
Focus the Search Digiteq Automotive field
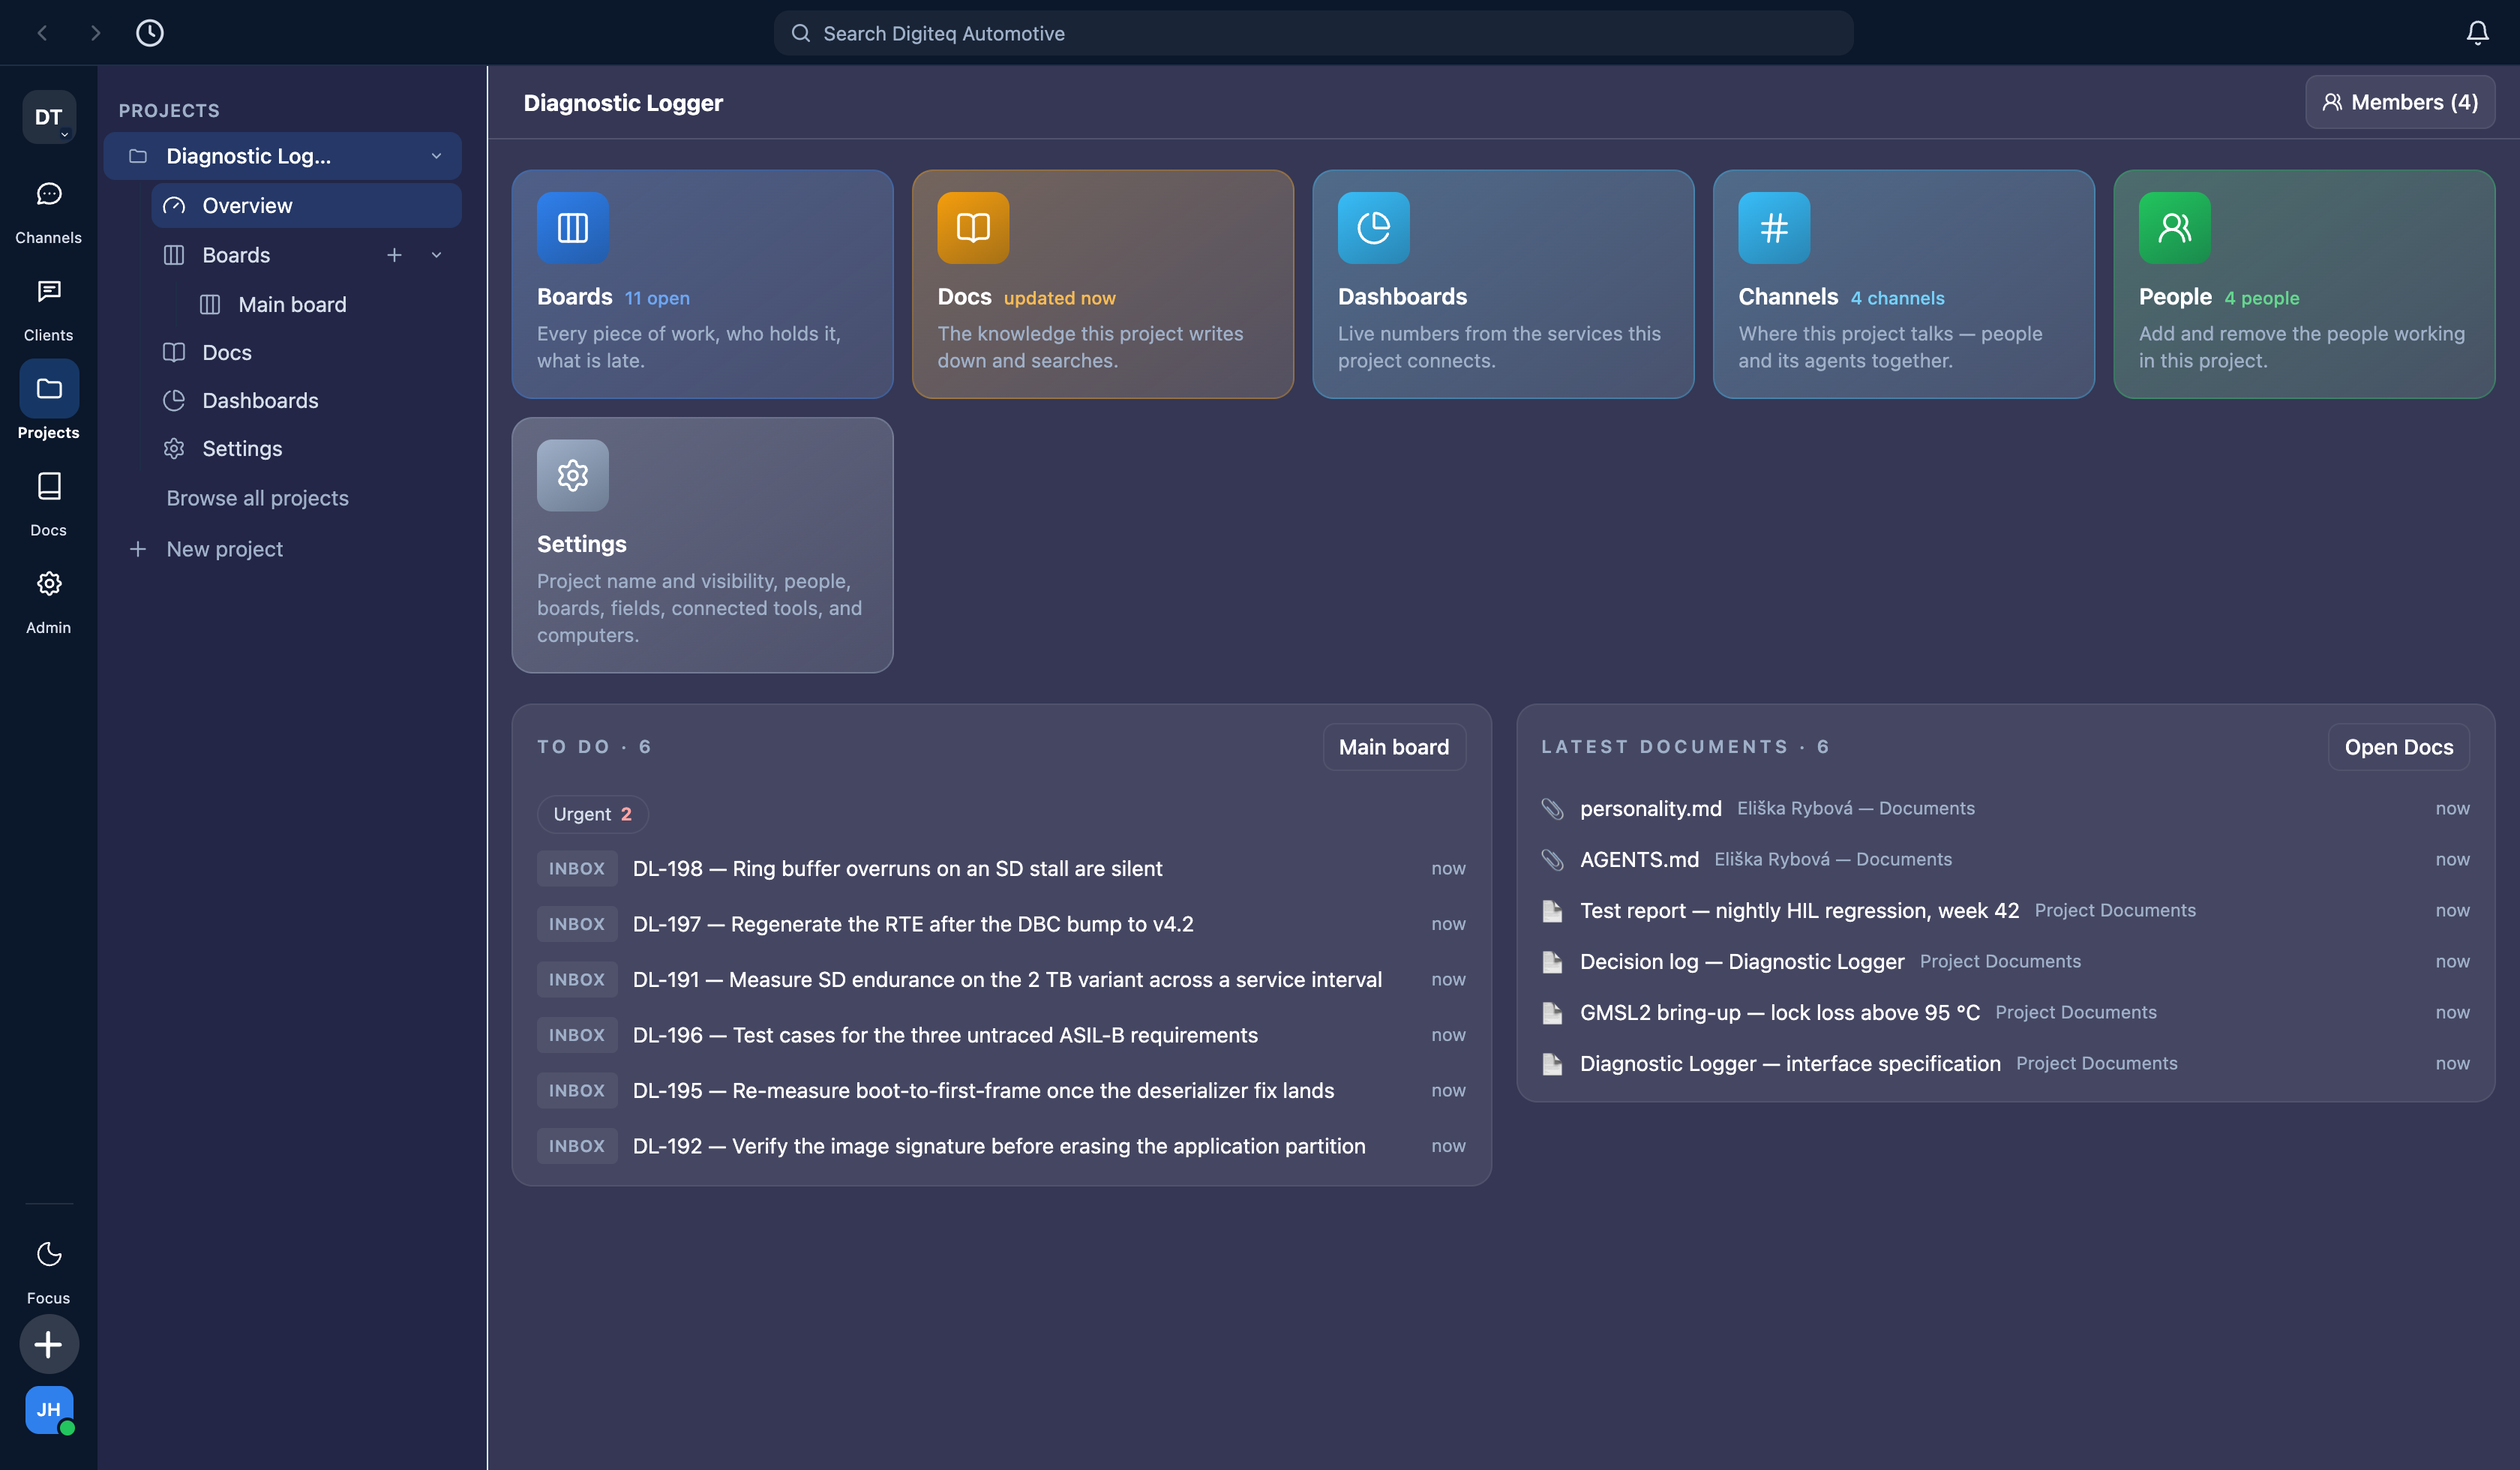point(1313,33)
